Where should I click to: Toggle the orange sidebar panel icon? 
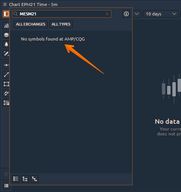(x=6, y=14)
